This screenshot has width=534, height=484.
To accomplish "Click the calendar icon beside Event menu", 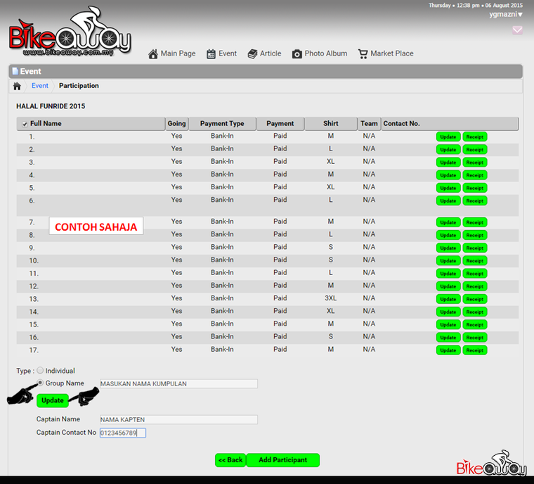I will tap(211, 54).
